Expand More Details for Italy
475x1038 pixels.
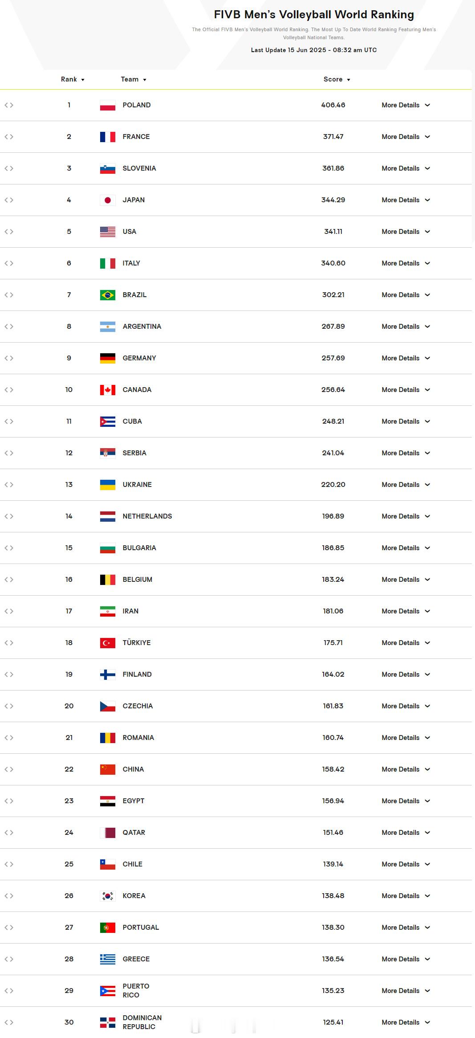click(x=406, y=263)
